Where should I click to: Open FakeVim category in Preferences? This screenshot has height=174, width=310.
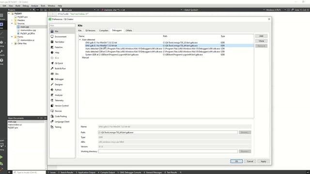click(x=62, y=47)
